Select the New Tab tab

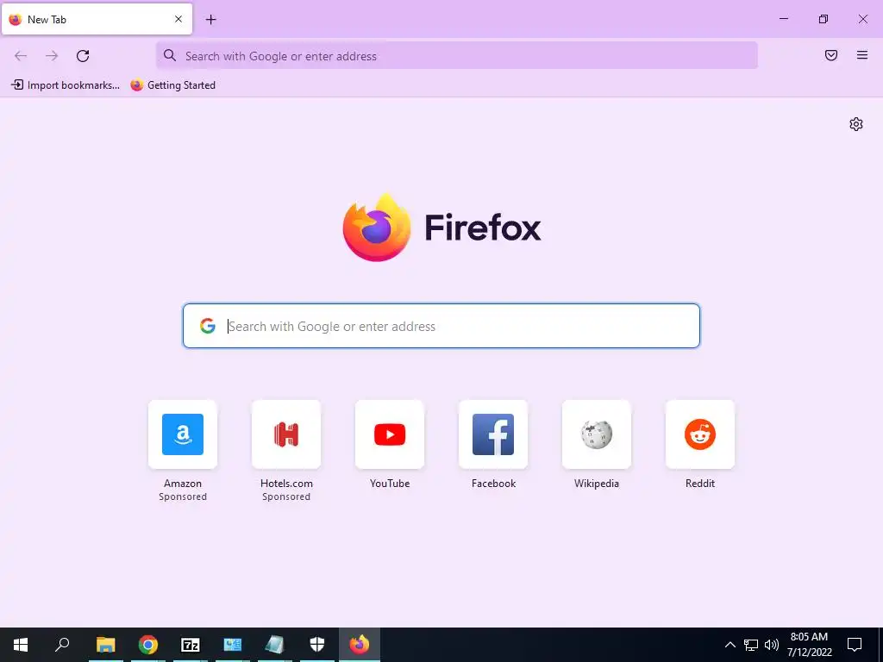click(x=97, y=19)
